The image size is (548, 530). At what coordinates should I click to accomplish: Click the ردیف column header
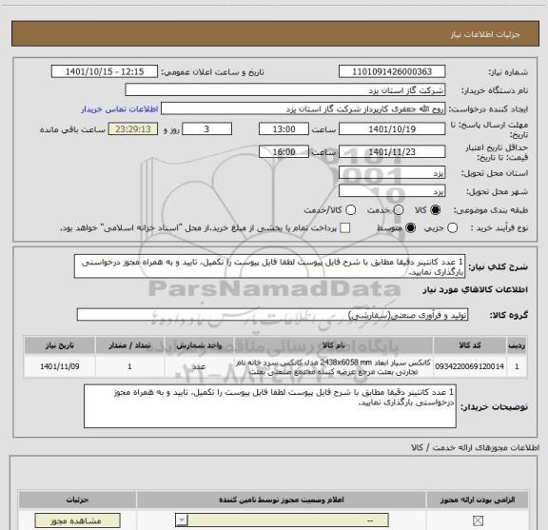(517, 345)
